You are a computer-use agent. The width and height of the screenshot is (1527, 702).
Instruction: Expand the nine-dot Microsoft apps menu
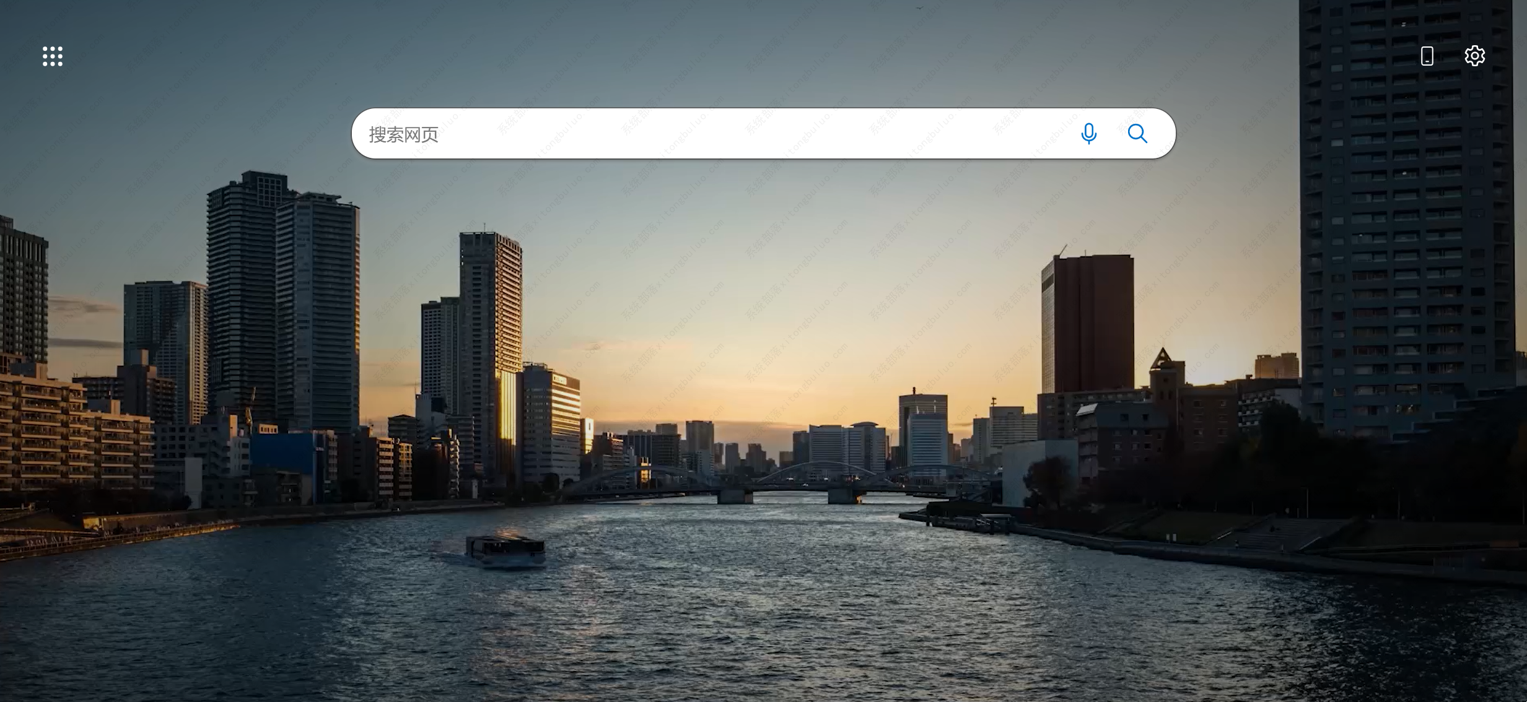pyautogui.click(x=53, y=56)
